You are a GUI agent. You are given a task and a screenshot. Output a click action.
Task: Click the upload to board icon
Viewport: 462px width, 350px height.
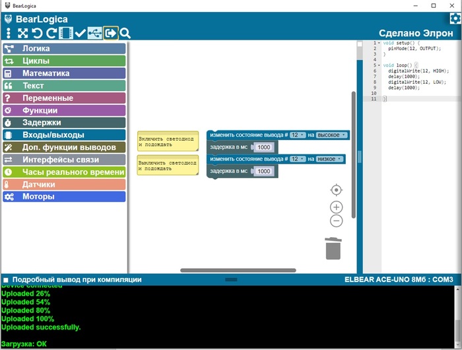110,33
